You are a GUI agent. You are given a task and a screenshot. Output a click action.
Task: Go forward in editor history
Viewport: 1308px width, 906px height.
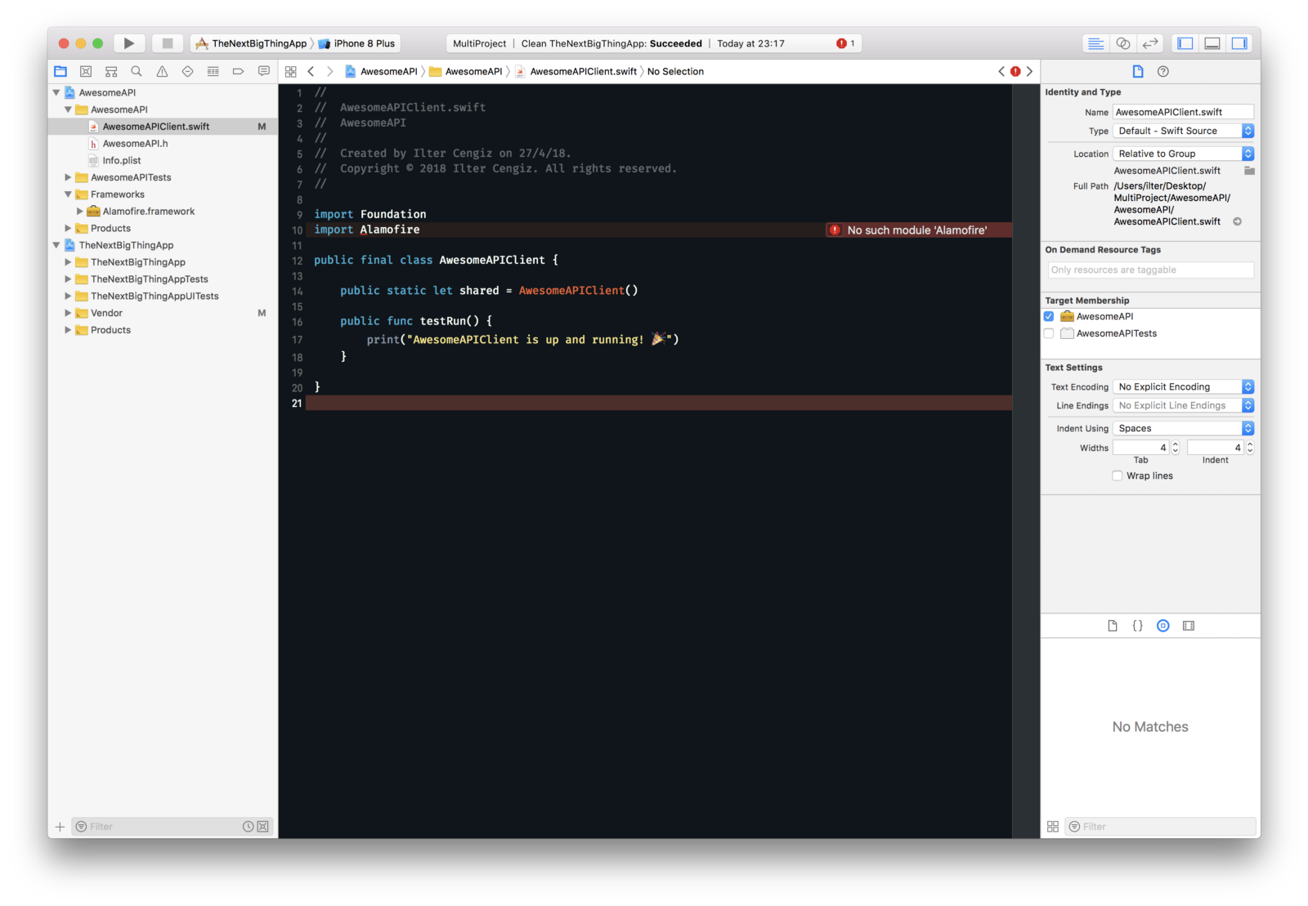tap(329, 71)
